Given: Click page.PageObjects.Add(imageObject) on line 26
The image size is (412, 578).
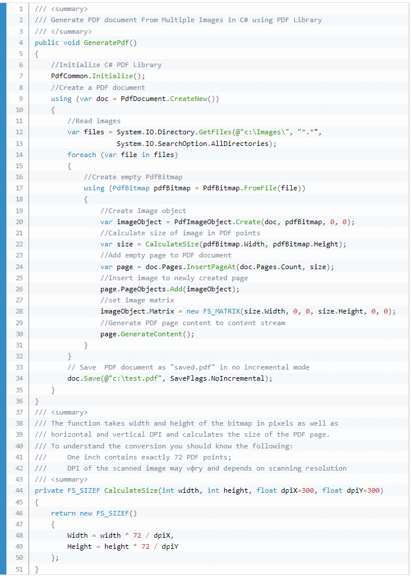Looking at the screenshot, I should (x=168, y=289).
